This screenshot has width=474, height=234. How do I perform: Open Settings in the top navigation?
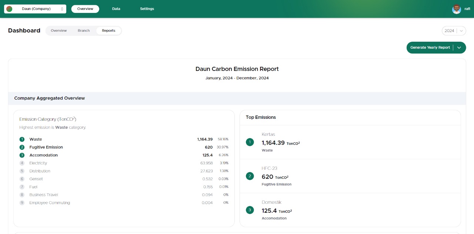coord(147,9)
